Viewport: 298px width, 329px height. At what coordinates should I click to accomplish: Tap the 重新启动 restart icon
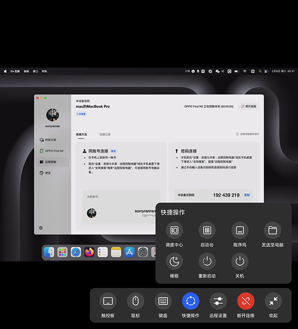pyautogui.click(x=207, y=261)
